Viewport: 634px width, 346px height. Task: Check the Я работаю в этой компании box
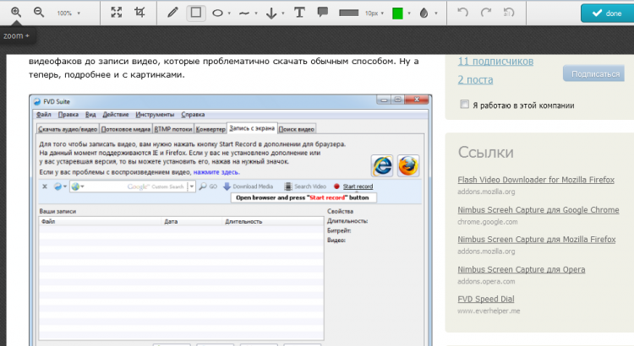click(465, 105)
